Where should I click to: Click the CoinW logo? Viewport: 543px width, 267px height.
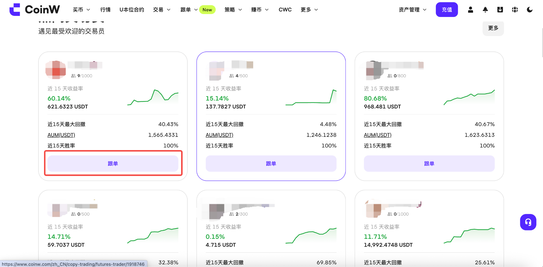coord(34,10)
